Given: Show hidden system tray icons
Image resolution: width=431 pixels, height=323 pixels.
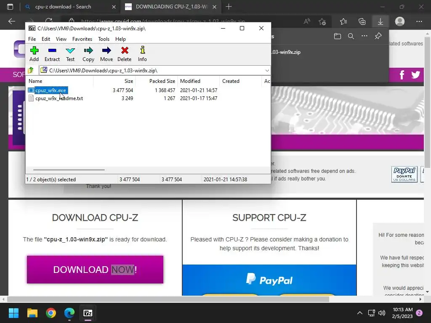Looking at the screenshot, I should pos(359,313).
